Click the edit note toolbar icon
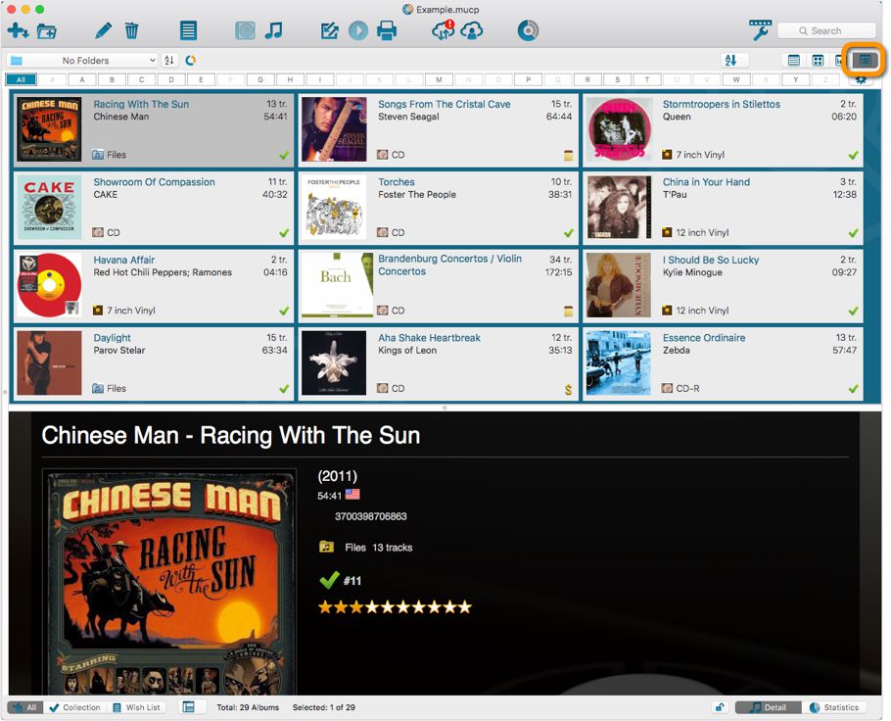The image size is (891, 721). [330, 30]
